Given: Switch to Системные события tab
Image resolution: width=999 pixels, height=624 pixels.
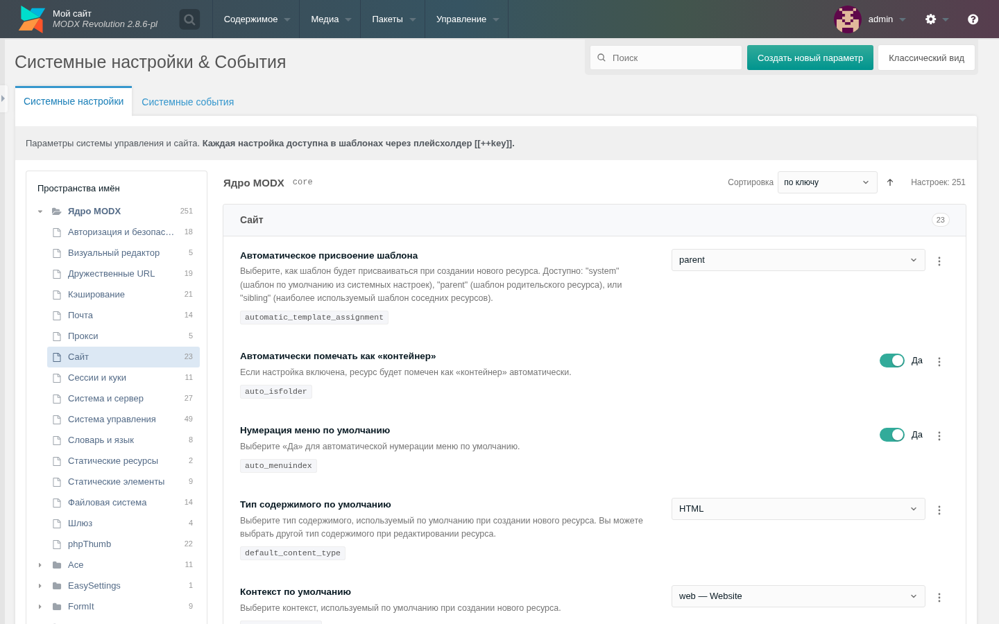Looking at the screenshot, I should pyautogui.click(x=188, y=102).
